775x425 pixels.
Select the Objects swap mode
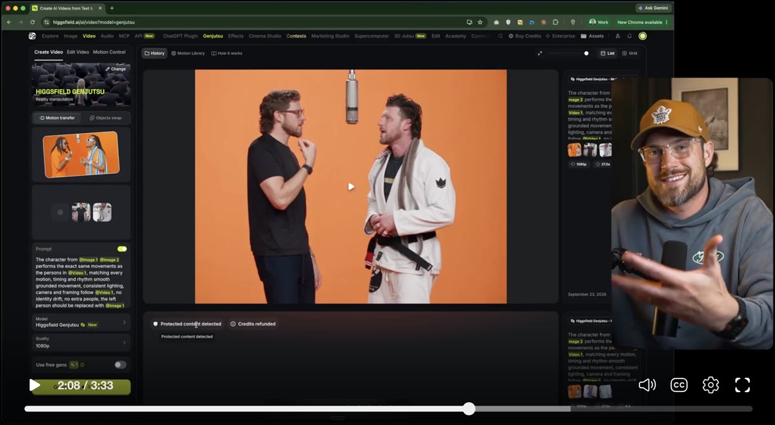(106, 118)
